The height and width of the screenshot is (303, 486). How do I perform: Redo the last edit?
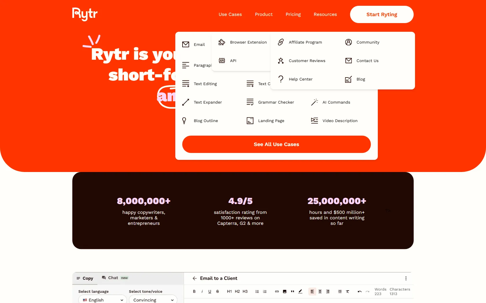click(367, 291)
